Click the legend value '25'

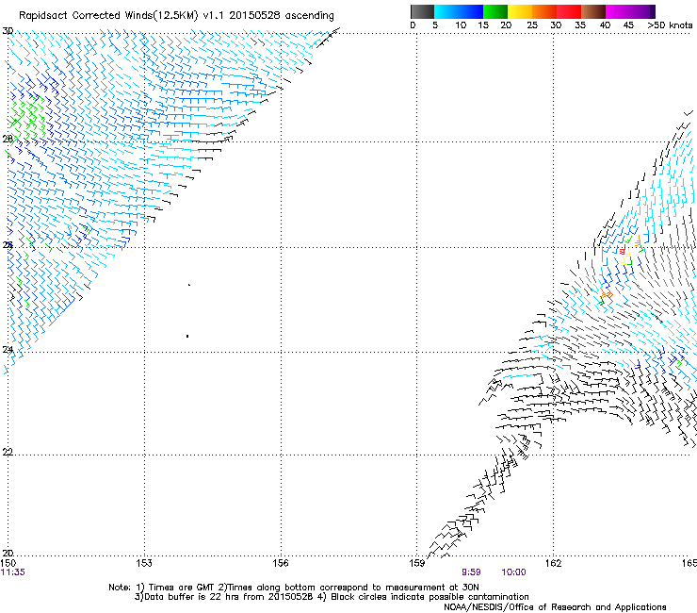532,25
